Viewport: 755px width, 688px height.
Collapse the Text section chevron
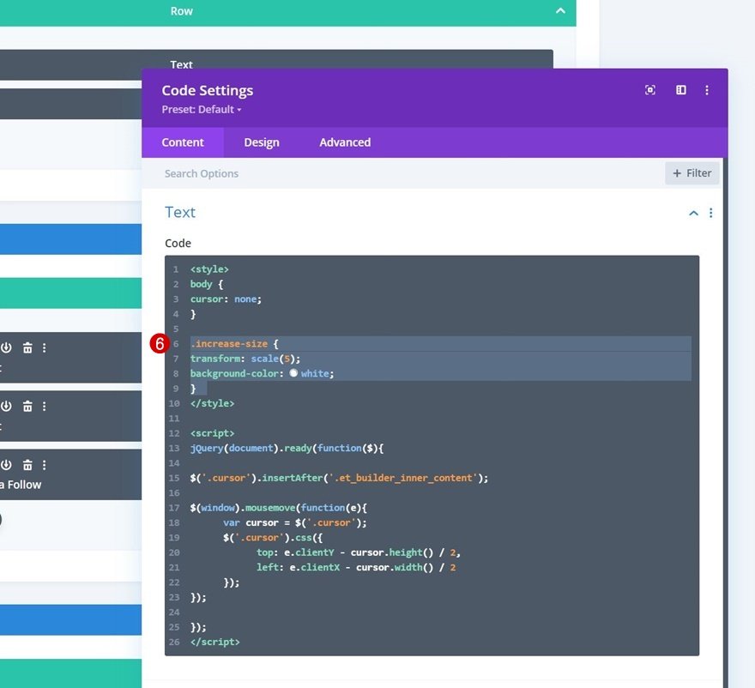pos(693,213)
